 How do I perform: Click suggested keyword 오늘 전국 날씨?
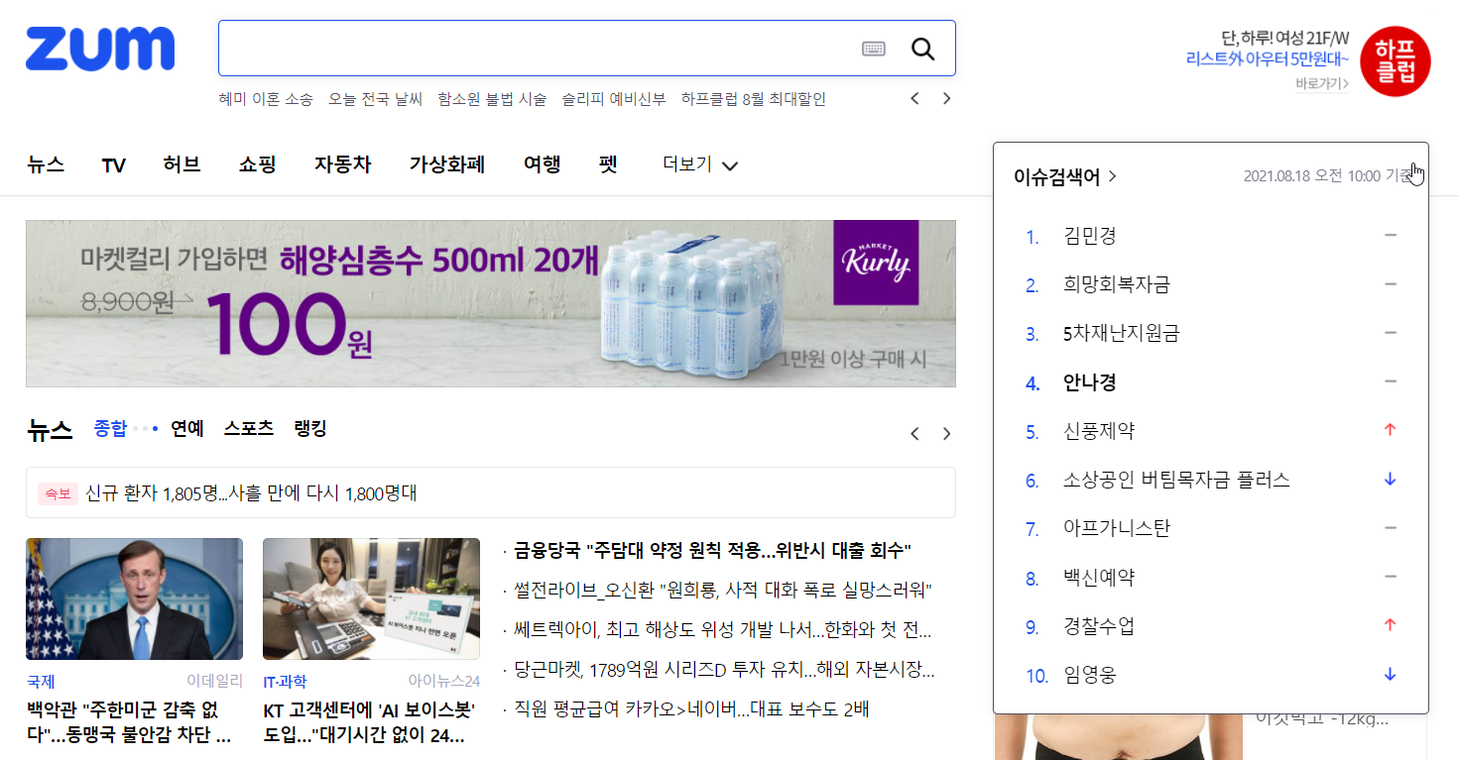pos(376,99)
